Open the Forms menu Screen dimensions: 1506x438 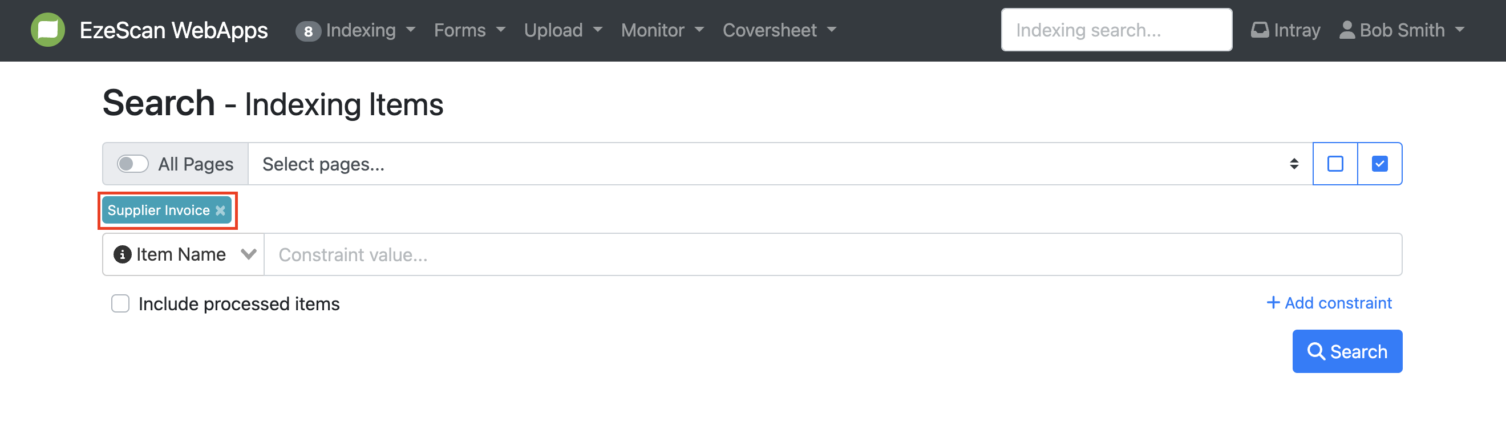point(469,30)
